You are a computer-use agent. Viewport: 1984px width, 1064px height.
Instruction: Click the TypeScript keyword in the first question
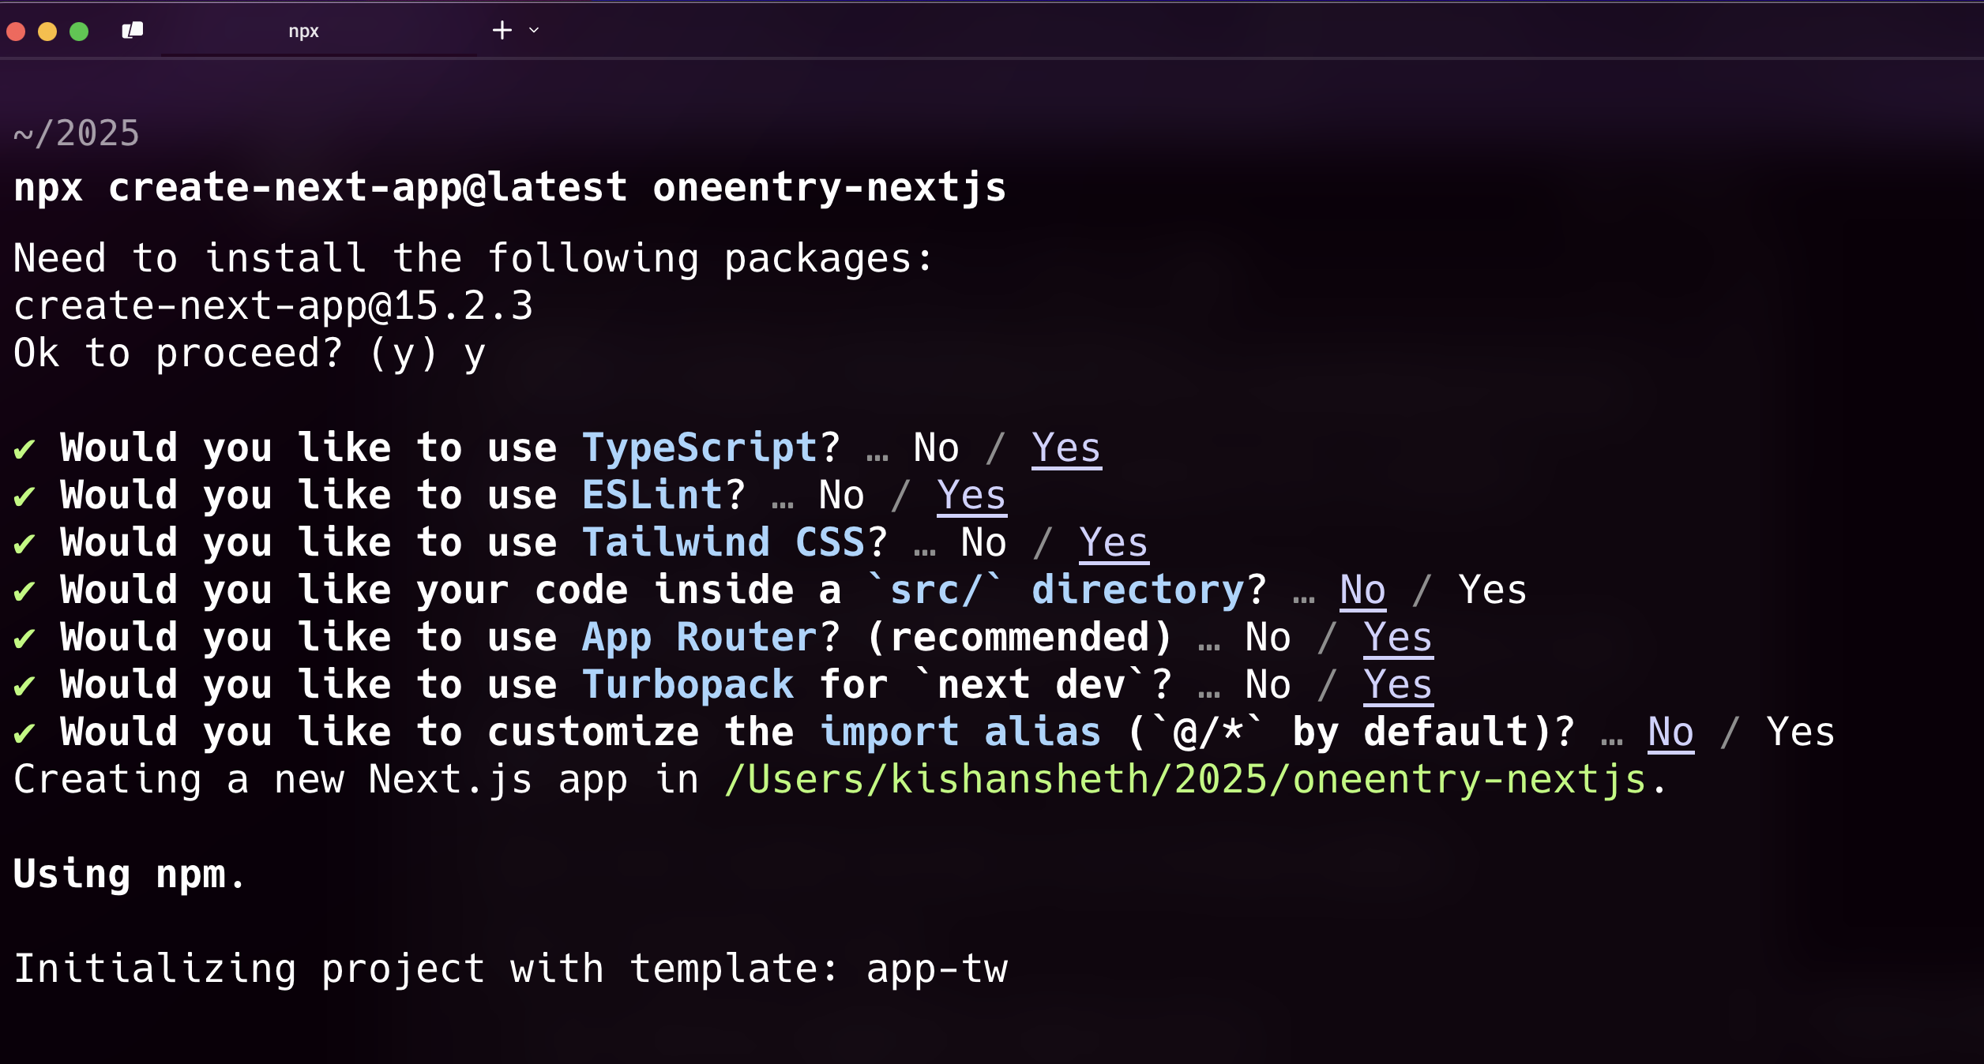(700, 448)
